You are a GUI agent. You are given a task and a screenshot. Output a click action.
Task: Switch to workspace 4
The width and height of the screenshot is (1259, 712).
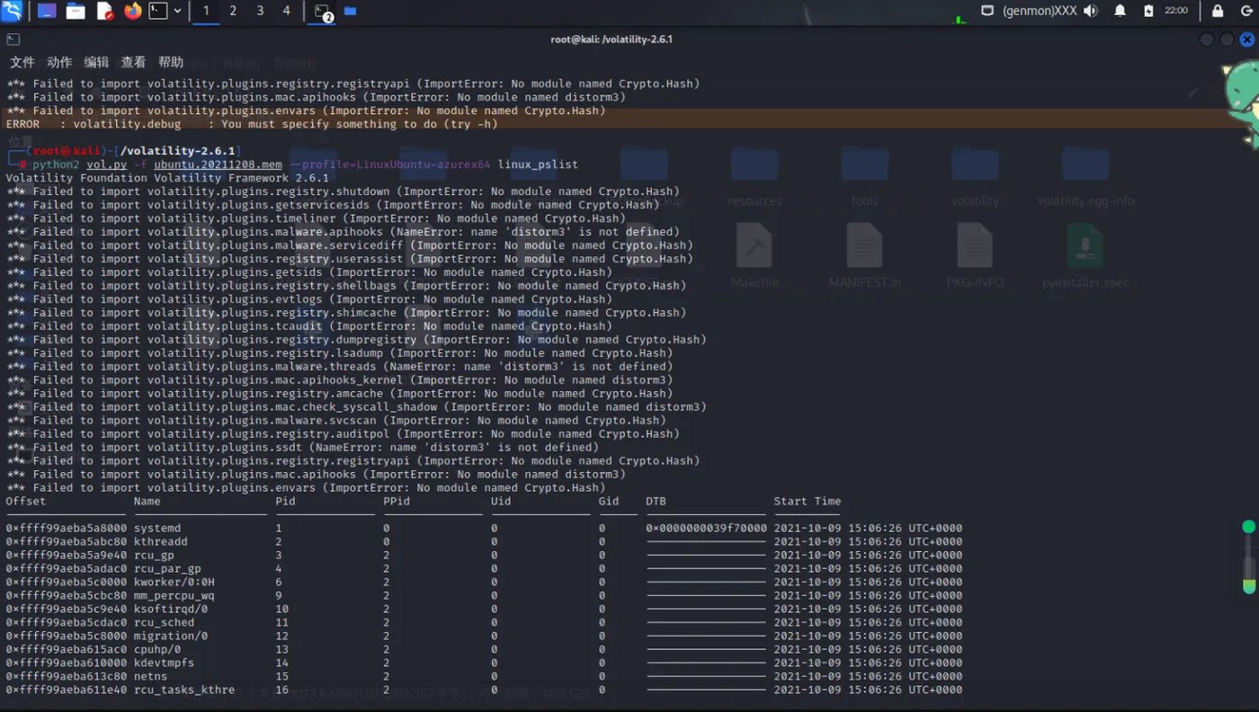(287, 11)
